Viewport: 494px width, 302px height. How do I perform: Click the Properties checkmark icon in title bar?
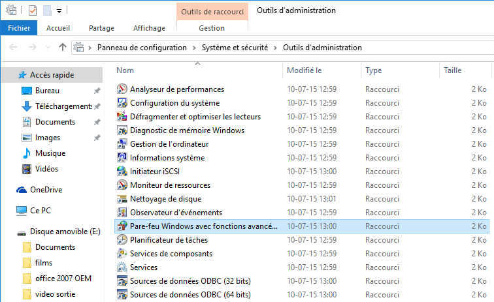pyautogui.click(x=33, y=10)
